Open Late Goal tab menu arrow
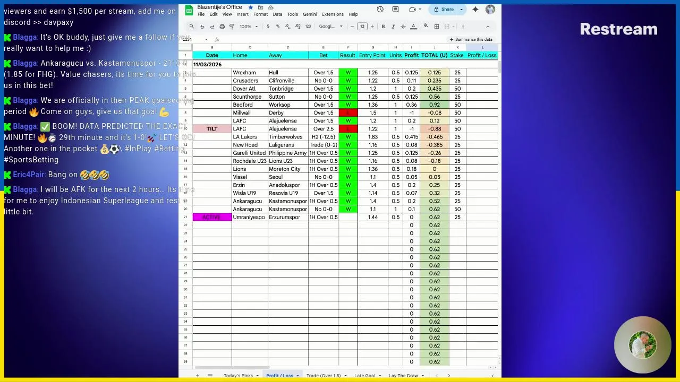Image resolution: width=680 pixels, height=382 pixels. (380, 376)
